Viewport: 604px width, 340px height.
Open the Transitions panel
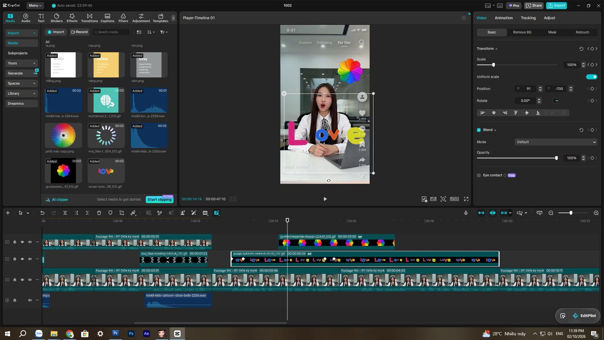click(89, 18)
